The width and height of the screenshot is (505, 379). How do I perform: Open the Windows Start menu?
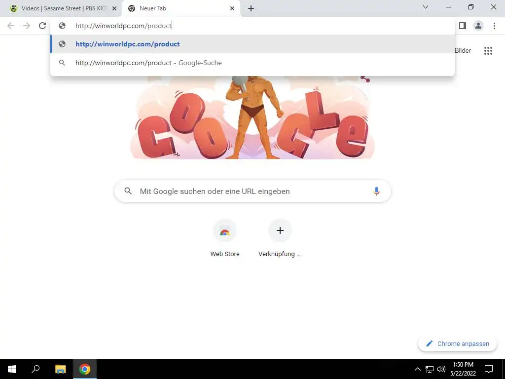(x=12, y=369)
